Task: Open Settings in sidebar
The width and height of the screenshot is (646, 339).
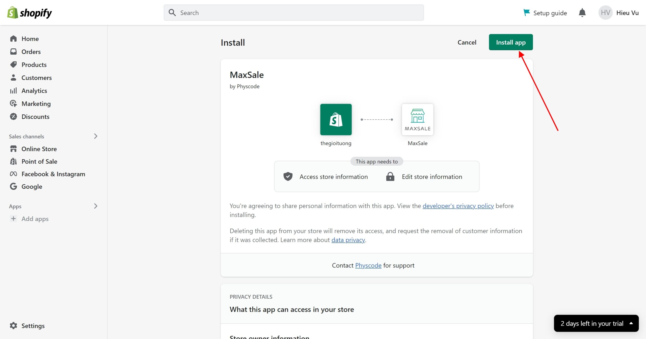Action: (x=33, y=326)
